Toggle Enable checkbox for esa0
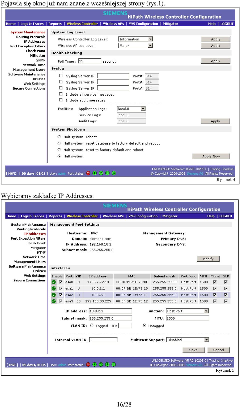 [60, 282]
